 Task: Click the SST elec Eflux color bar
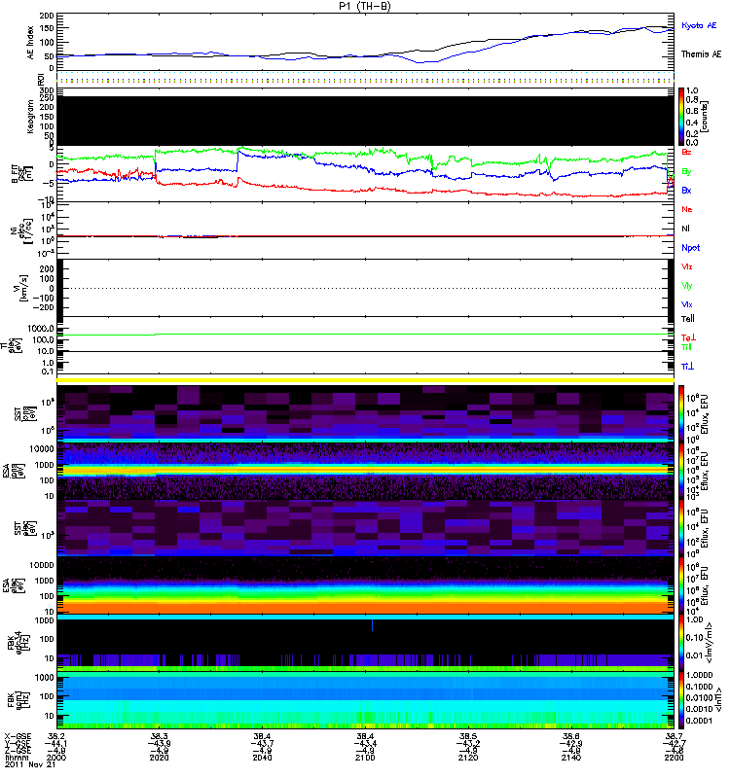[x=681, y=528]
